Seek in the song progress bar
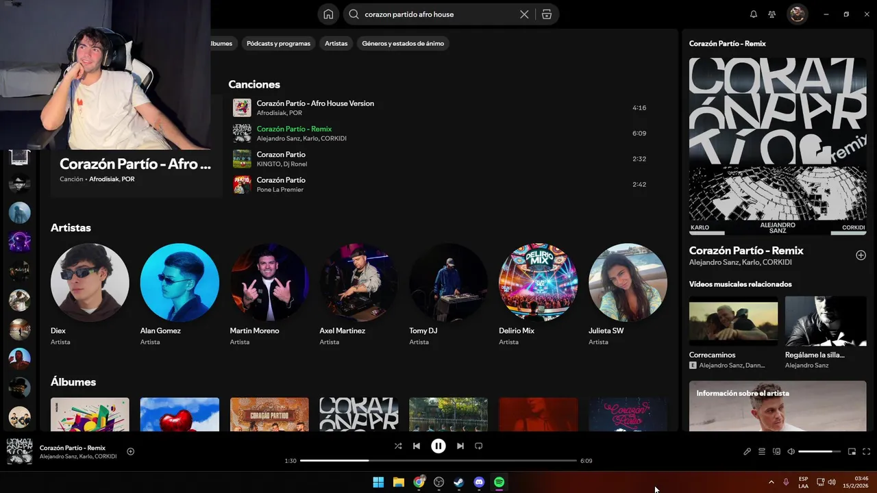This screenshot has width=877, height=493. (438, 461)
